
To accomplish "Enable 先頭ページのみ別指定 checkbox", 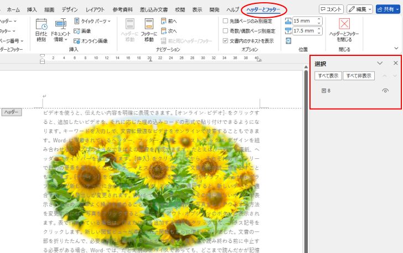I will click(225, 21).
